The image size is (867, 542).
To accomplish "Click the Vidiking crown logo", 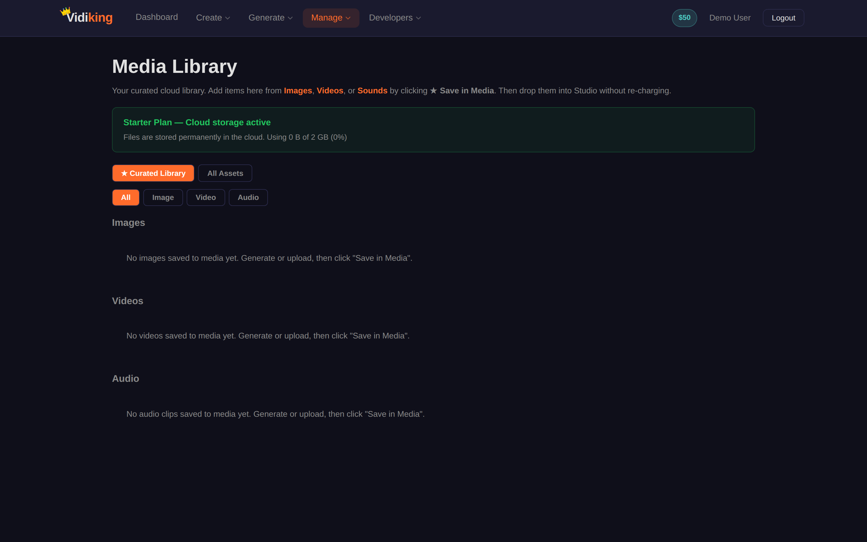I will (x=86, y=17).
